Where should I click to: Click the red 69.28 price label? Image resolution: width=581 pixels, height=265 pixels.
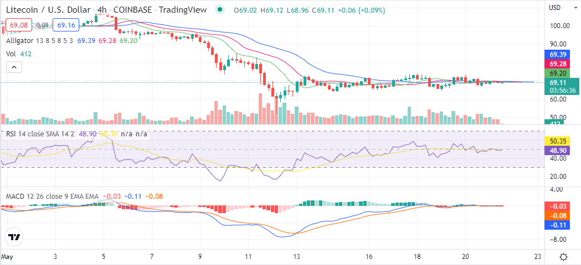click(x=556, y=63)
